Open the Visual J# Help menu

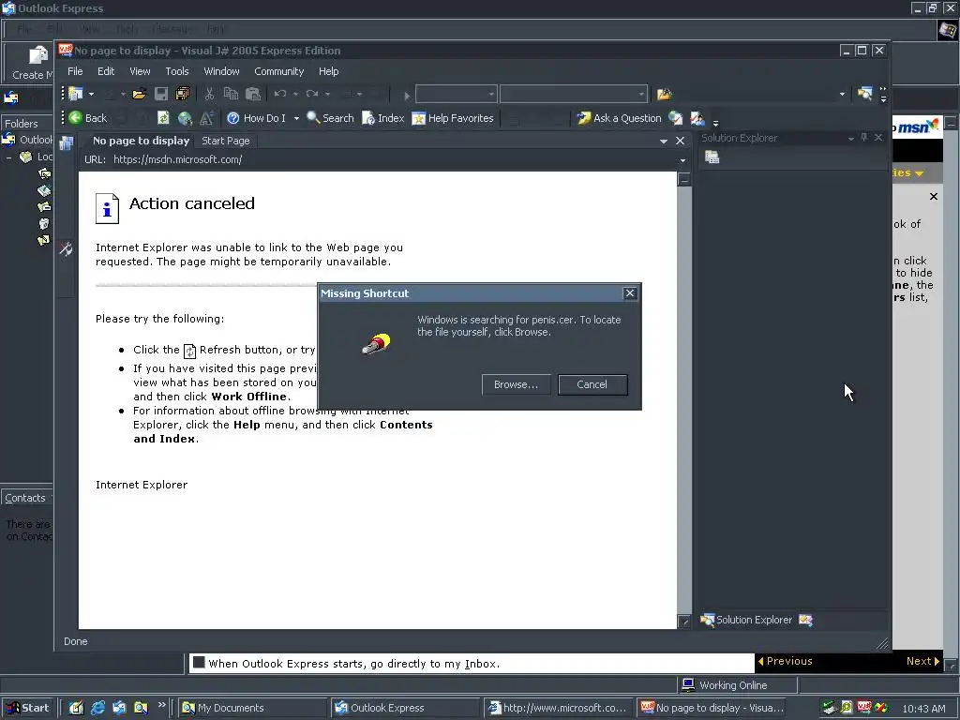pos(328,71)
